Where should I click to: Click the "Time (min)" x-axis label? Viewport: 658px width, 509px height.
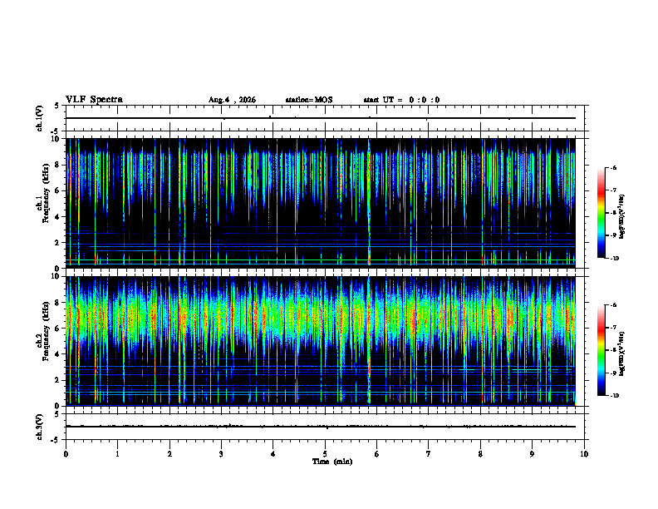click(x=332, y=462)
